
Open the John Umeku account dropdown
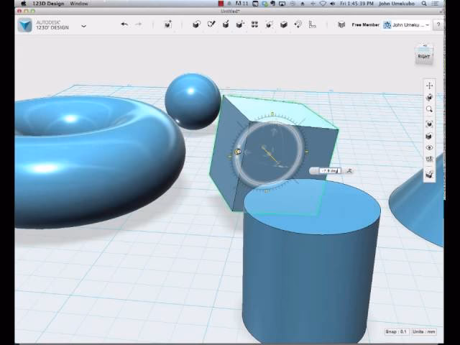pos(406,25)
